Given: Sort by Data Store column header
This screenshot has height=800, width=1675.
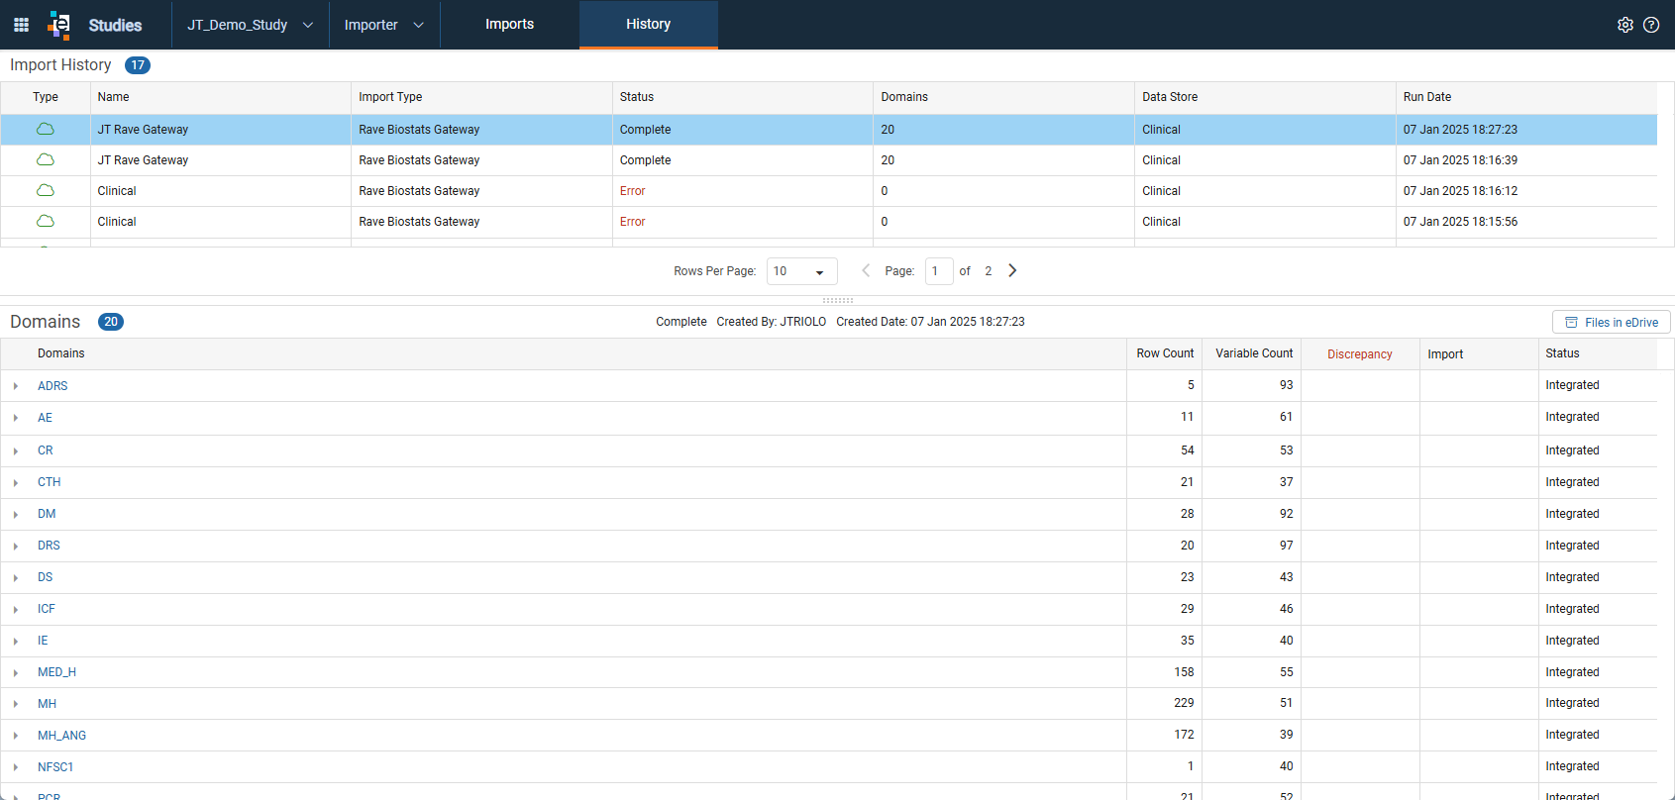Looking at the screenshot, I should coord(1265,97).
